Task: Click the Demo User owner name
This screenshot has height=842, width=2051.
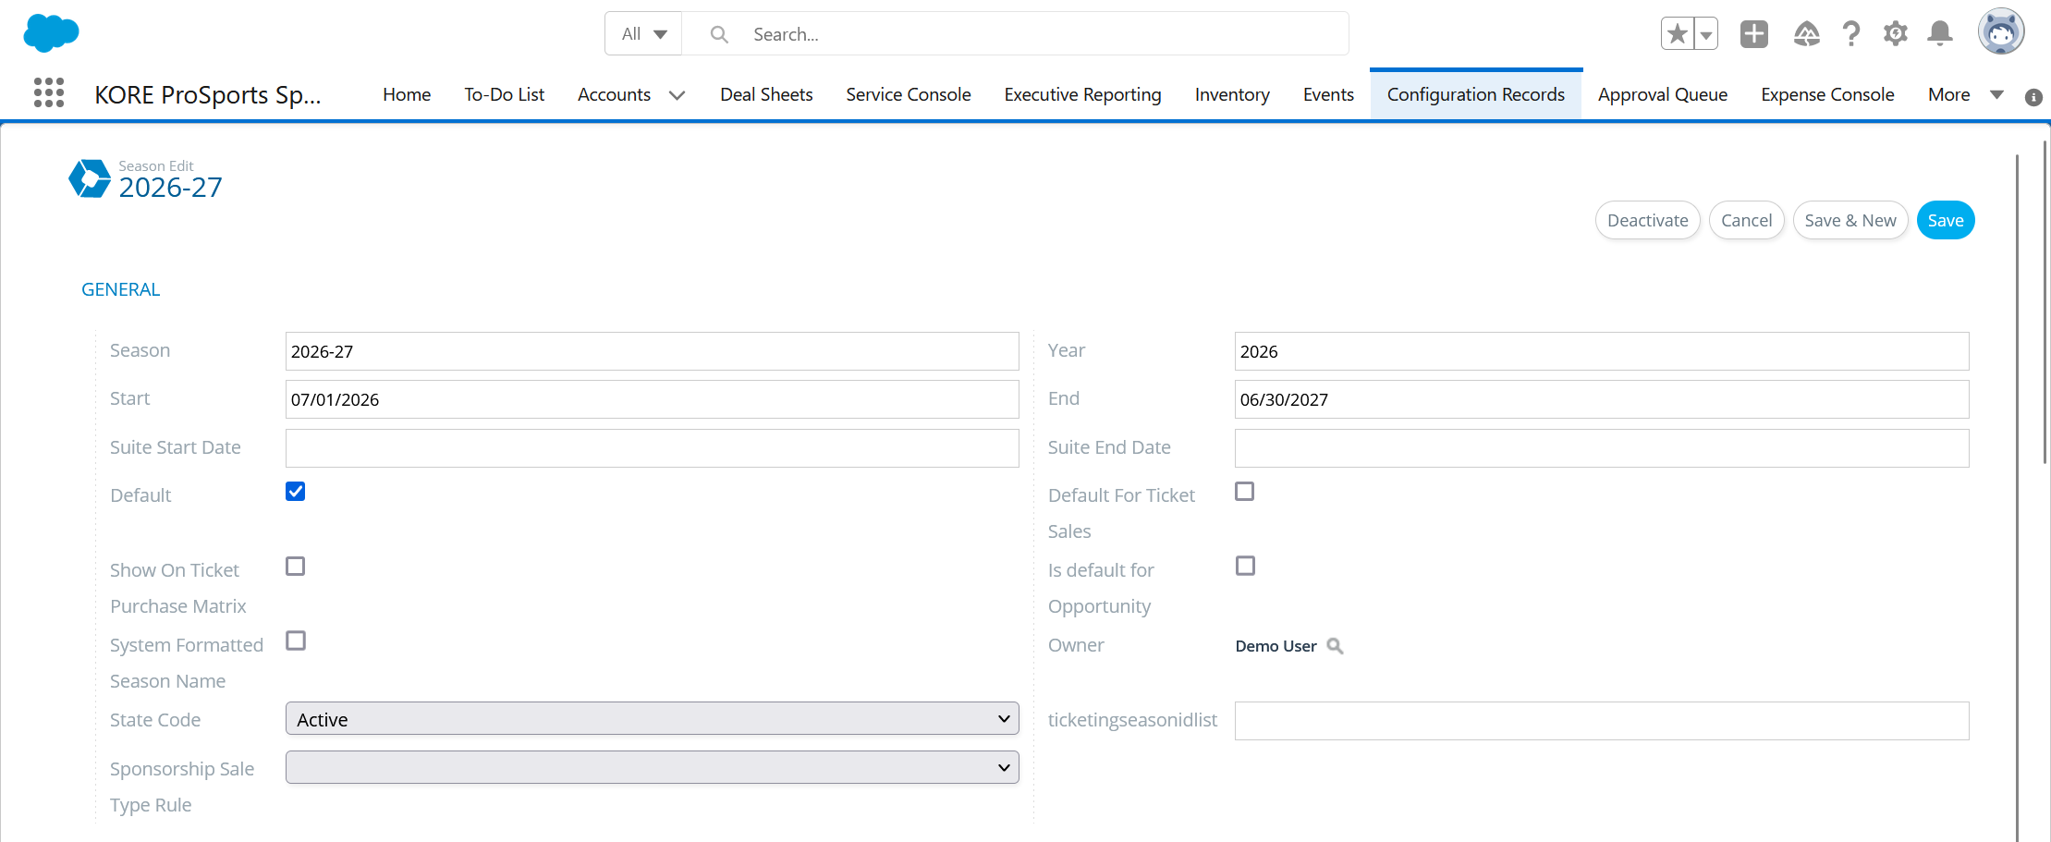Action: click(x=1276, y=646)
